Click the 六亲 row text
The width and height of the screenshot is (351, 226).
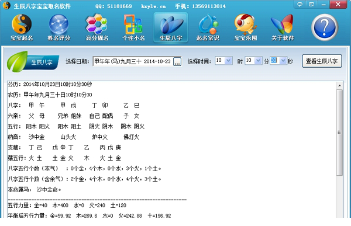(74, 116)
